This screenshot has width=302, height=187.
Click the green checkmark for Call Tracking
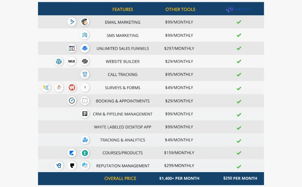(239, 75)
